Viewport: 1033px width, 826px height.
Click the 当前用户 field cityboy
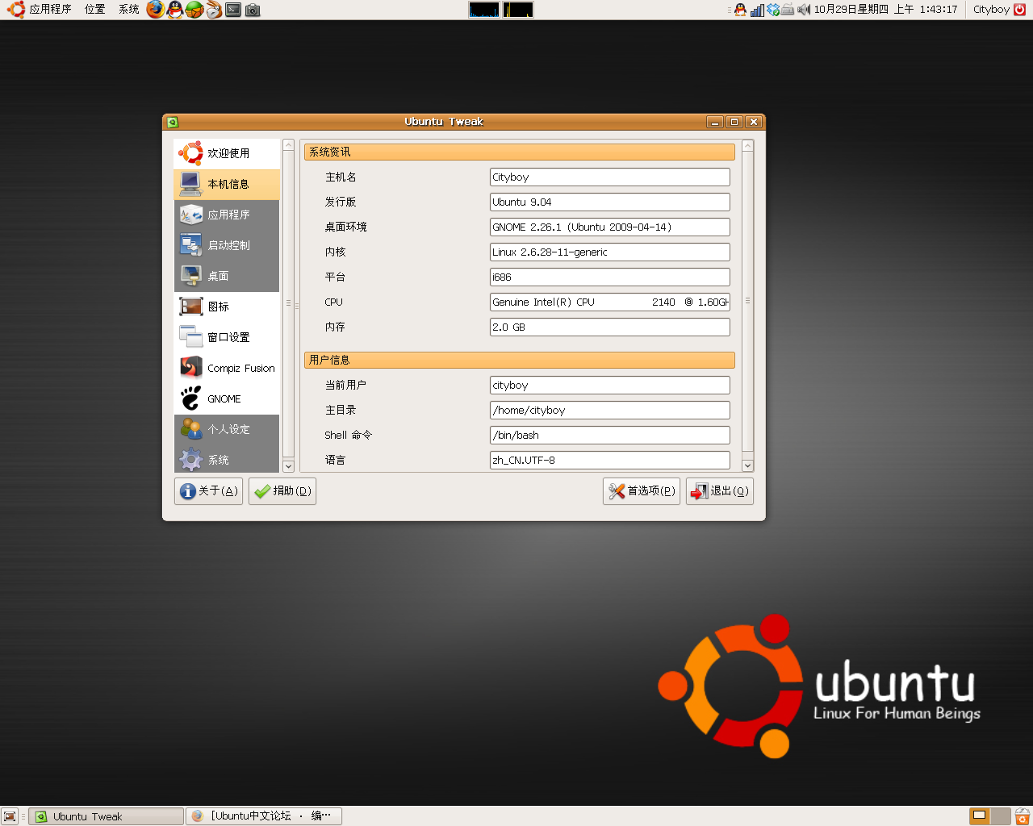coord(610,386)
